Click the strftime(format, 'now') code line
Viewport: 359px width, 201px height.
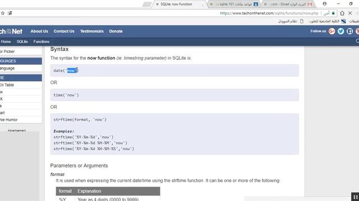[x=80, y=119]
